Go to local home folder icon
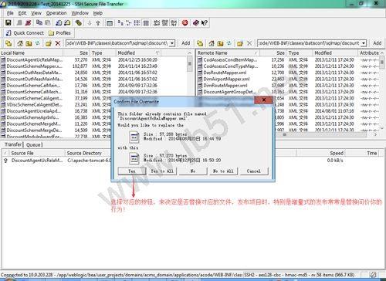The width and height of the screenshot is (386, 281). [x=20, y=43]
